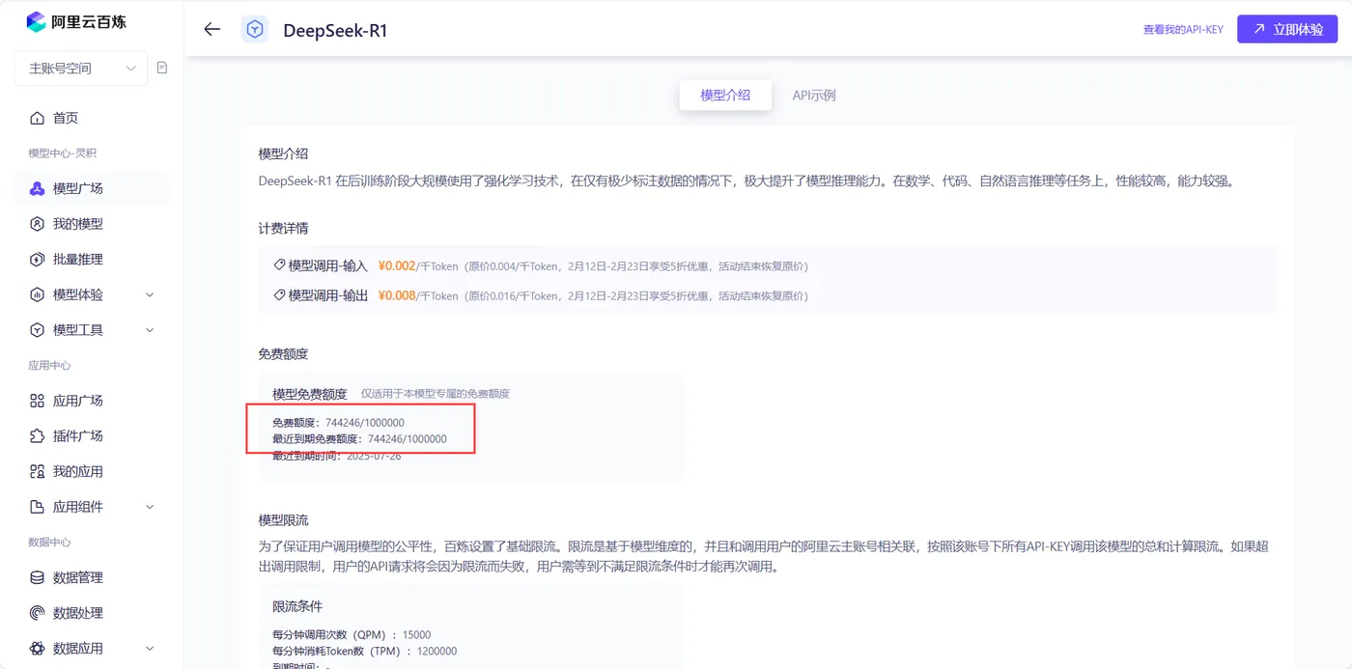Click the 立即体验 button
The width and height of the screenshot is (1352, 669).
1287,29
